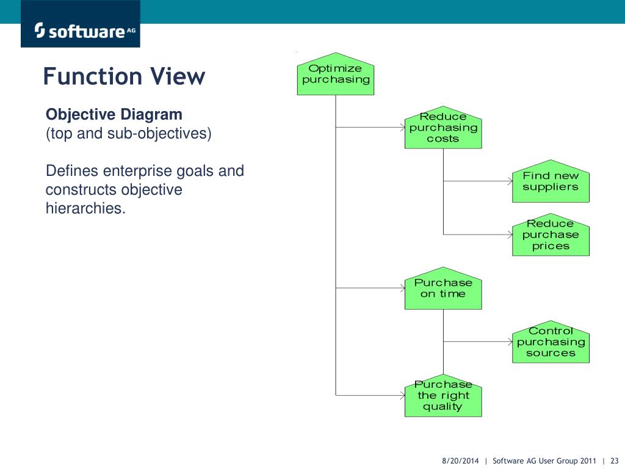Click the Software AG logo
The image size is (625, 469).
click(80, 24)
